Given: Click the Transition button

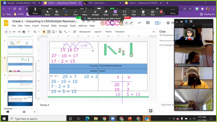Looking at the screenshot, I should click(120, 32).
